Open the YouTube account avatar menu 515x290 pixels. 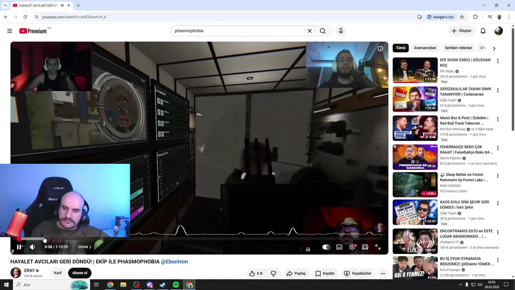click(x=499, y=31)
